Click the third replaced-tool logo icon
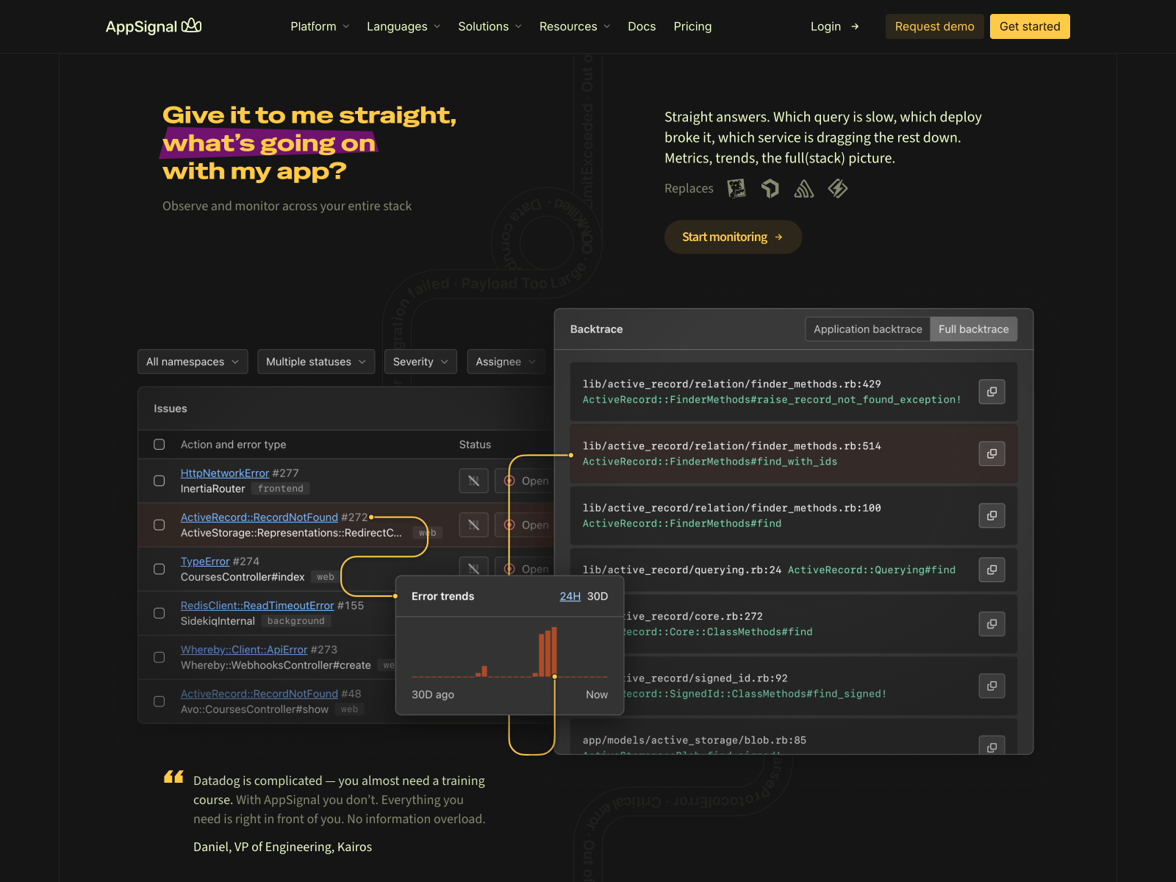The height and width of the screenshot is (882, 1176). pyautogui.click(x=803, y=189)
